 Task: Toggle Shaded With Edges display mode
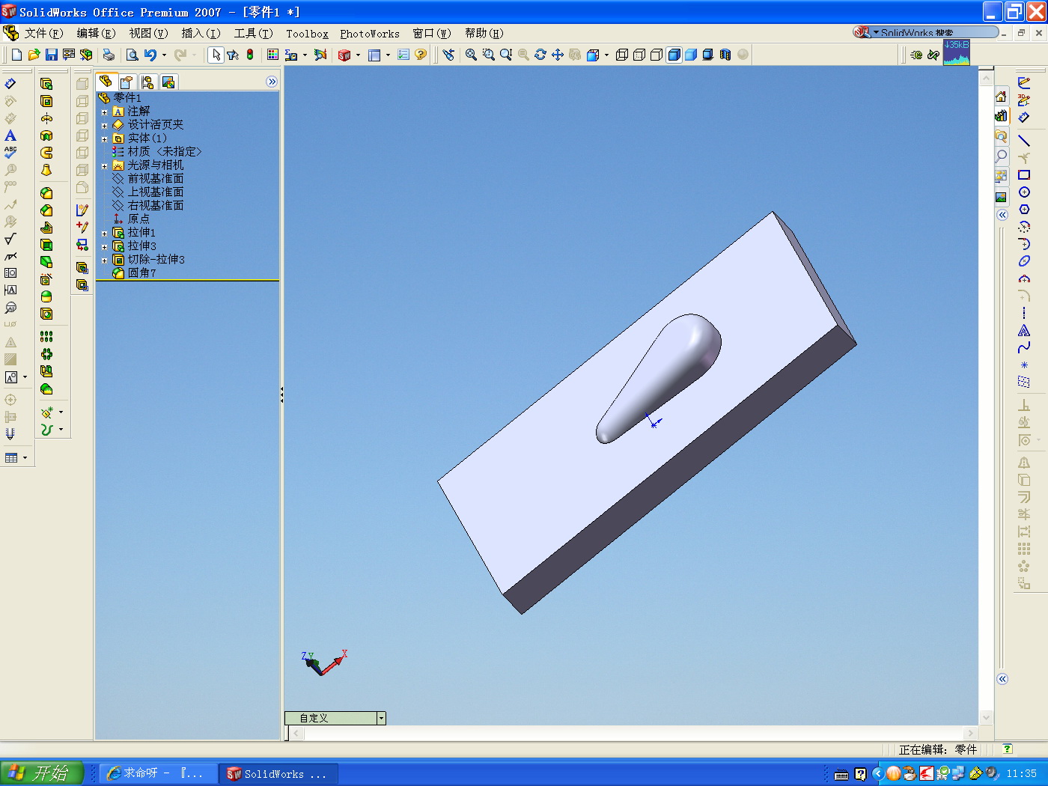click(674, 55)
